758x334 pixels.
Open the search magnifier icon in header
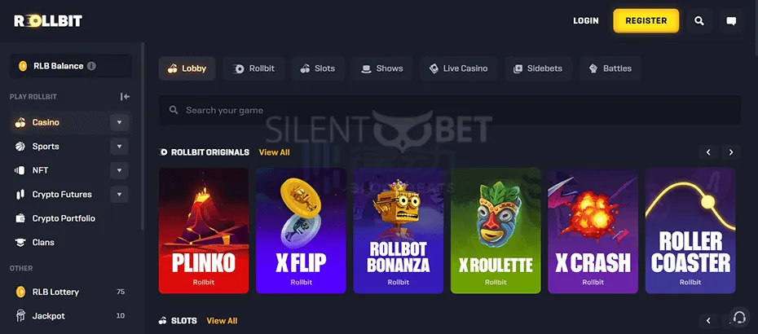[699, 21]
